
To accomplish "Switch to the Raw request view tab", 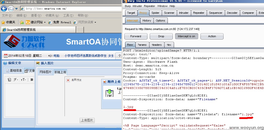I will click(x=130, y=45).
